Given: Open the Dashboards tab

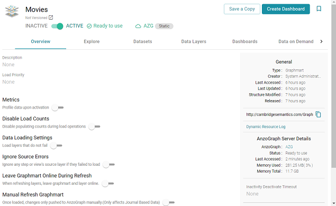Looking at the screenshot, I should point(244,41).
